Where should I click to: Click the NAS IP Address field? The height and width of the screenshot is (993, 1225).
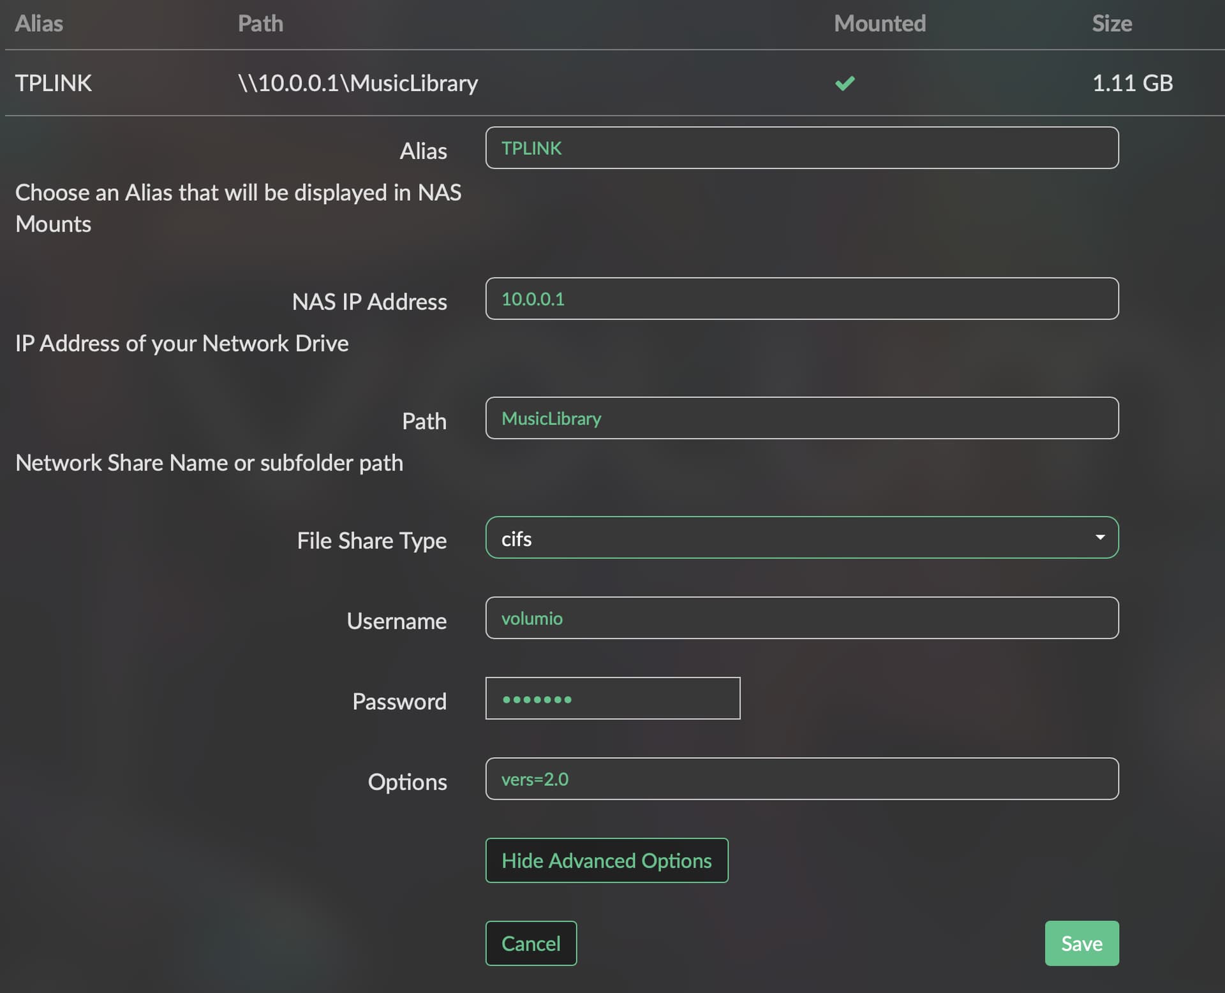tap(801, 298)
